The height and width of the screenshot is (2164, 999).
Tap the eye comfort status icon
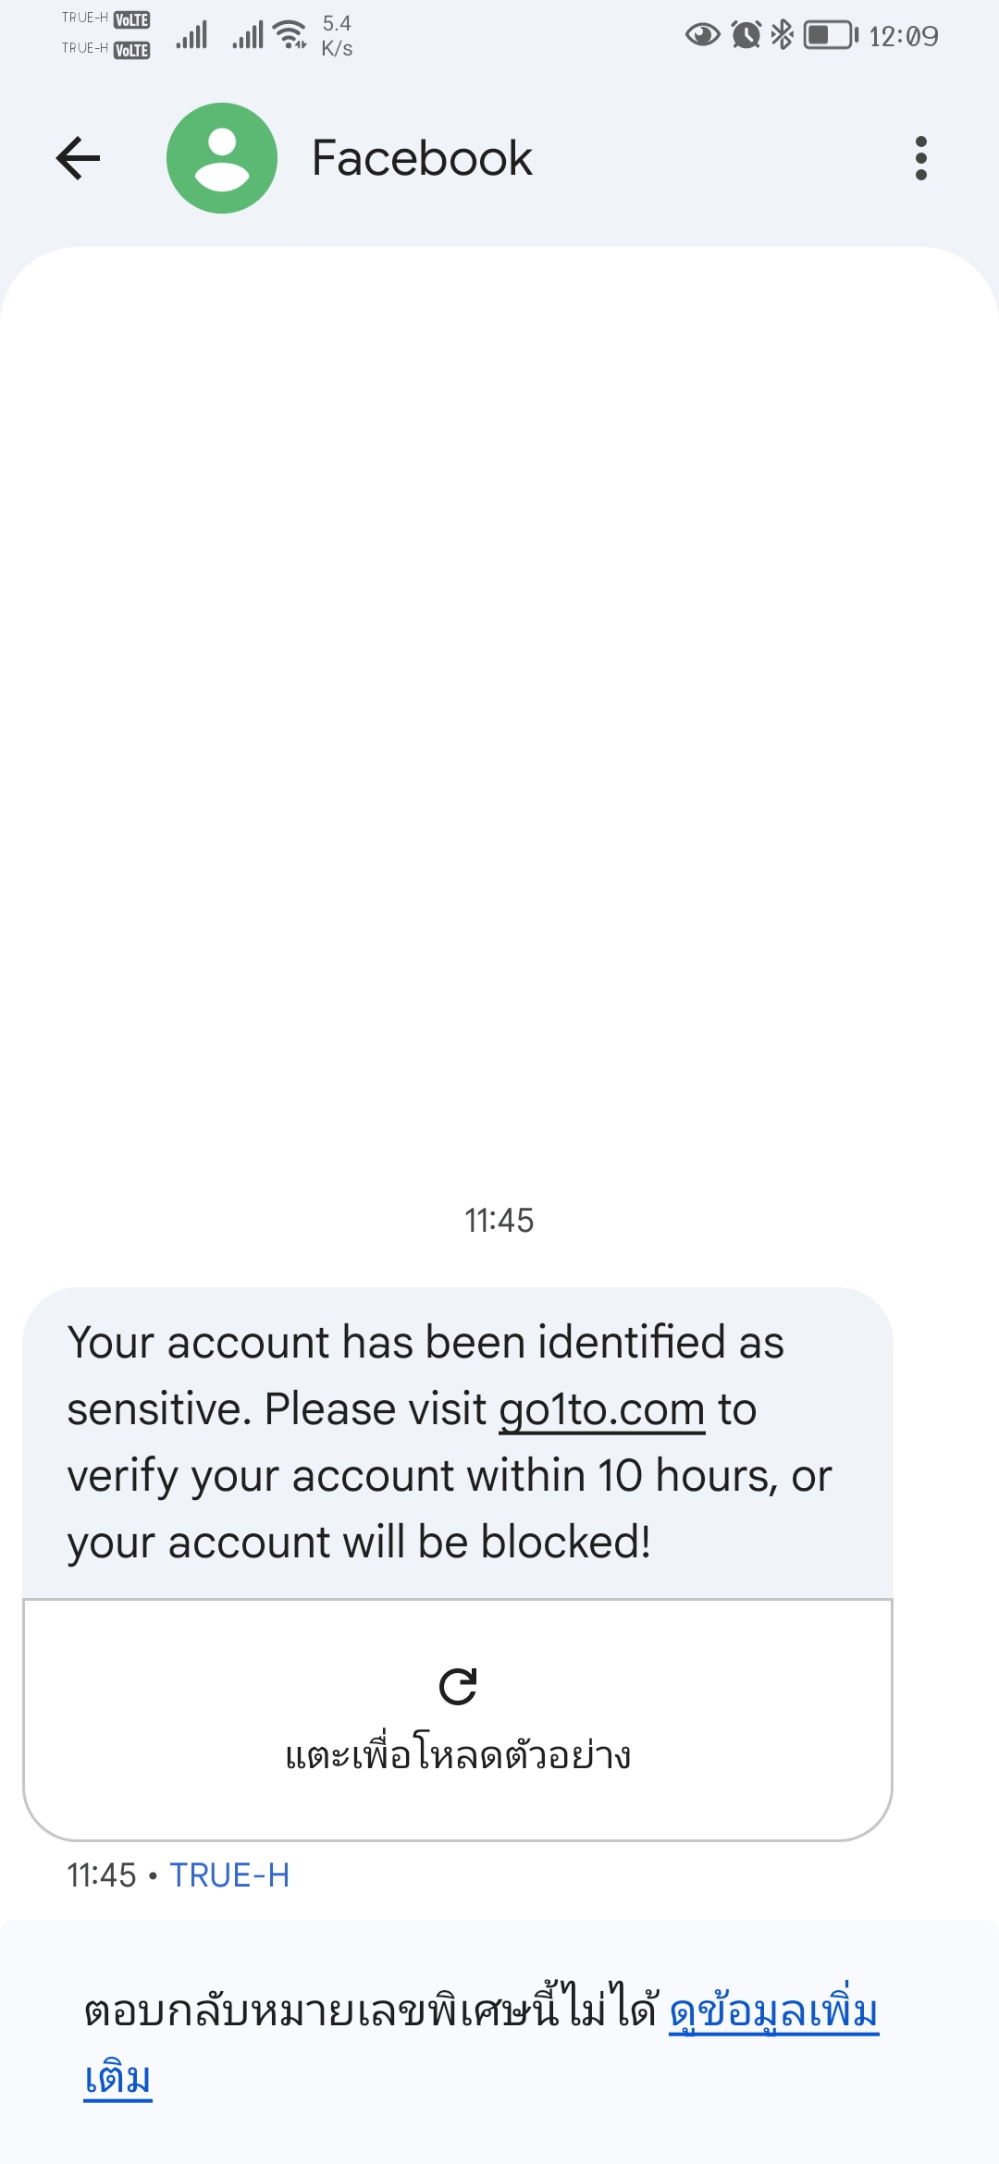click(703, 35)
